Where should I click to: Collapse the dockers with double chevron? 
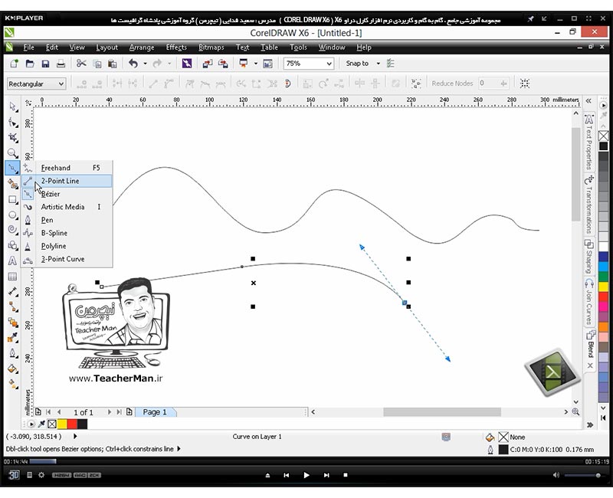point(588,101)
